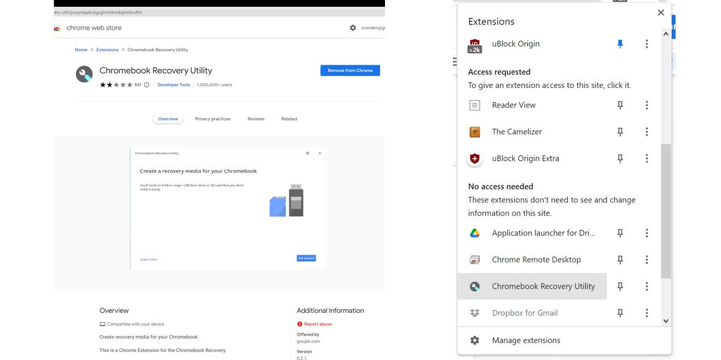Switch to Related tab
Viewport: 721px width, 360px height.
tap(290, 119)
